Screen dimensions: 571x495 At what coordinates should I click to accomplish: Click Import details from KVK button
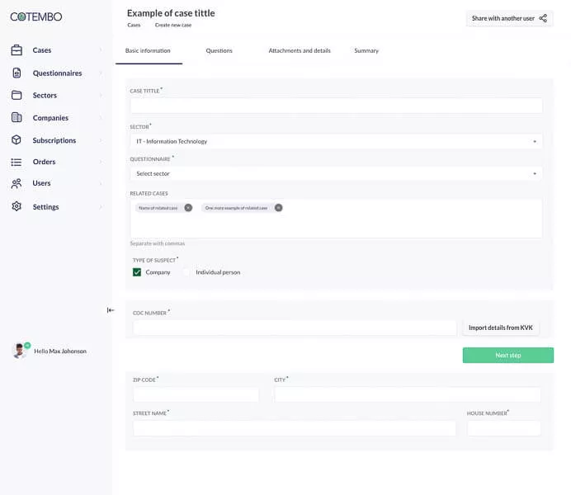tap(501, 328)
